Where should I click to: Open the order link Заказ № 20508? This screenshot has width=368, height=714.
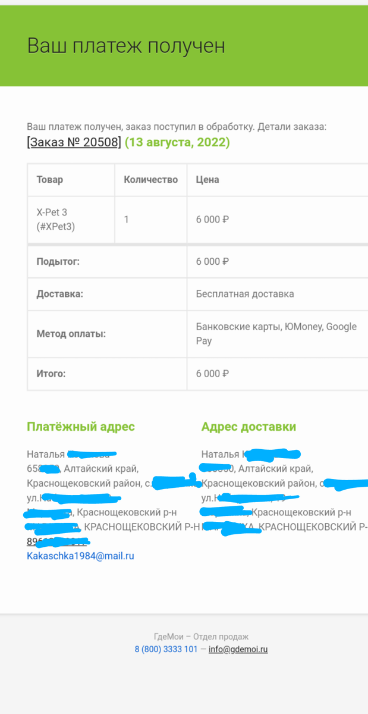74,143
